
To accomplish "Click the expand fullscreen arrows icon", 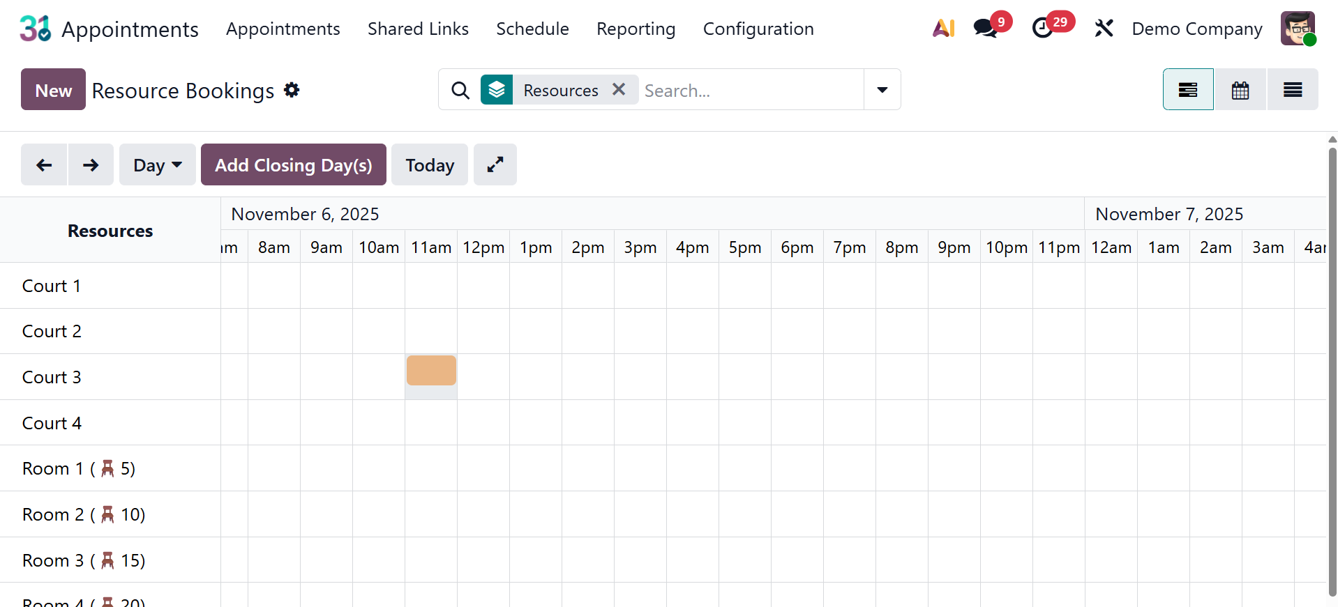I will point(495,165).
